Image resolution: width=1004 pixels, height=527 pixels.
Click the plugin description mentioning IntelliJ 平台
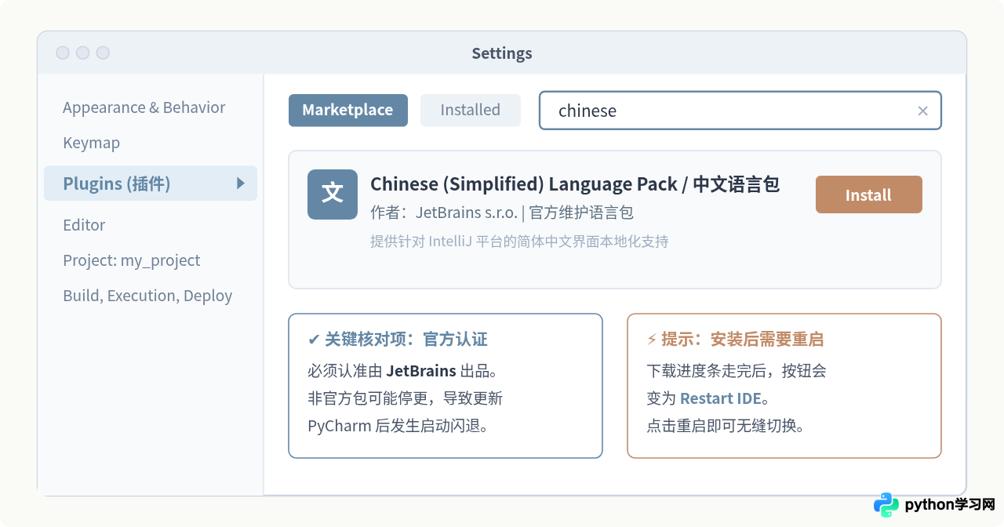519,242
